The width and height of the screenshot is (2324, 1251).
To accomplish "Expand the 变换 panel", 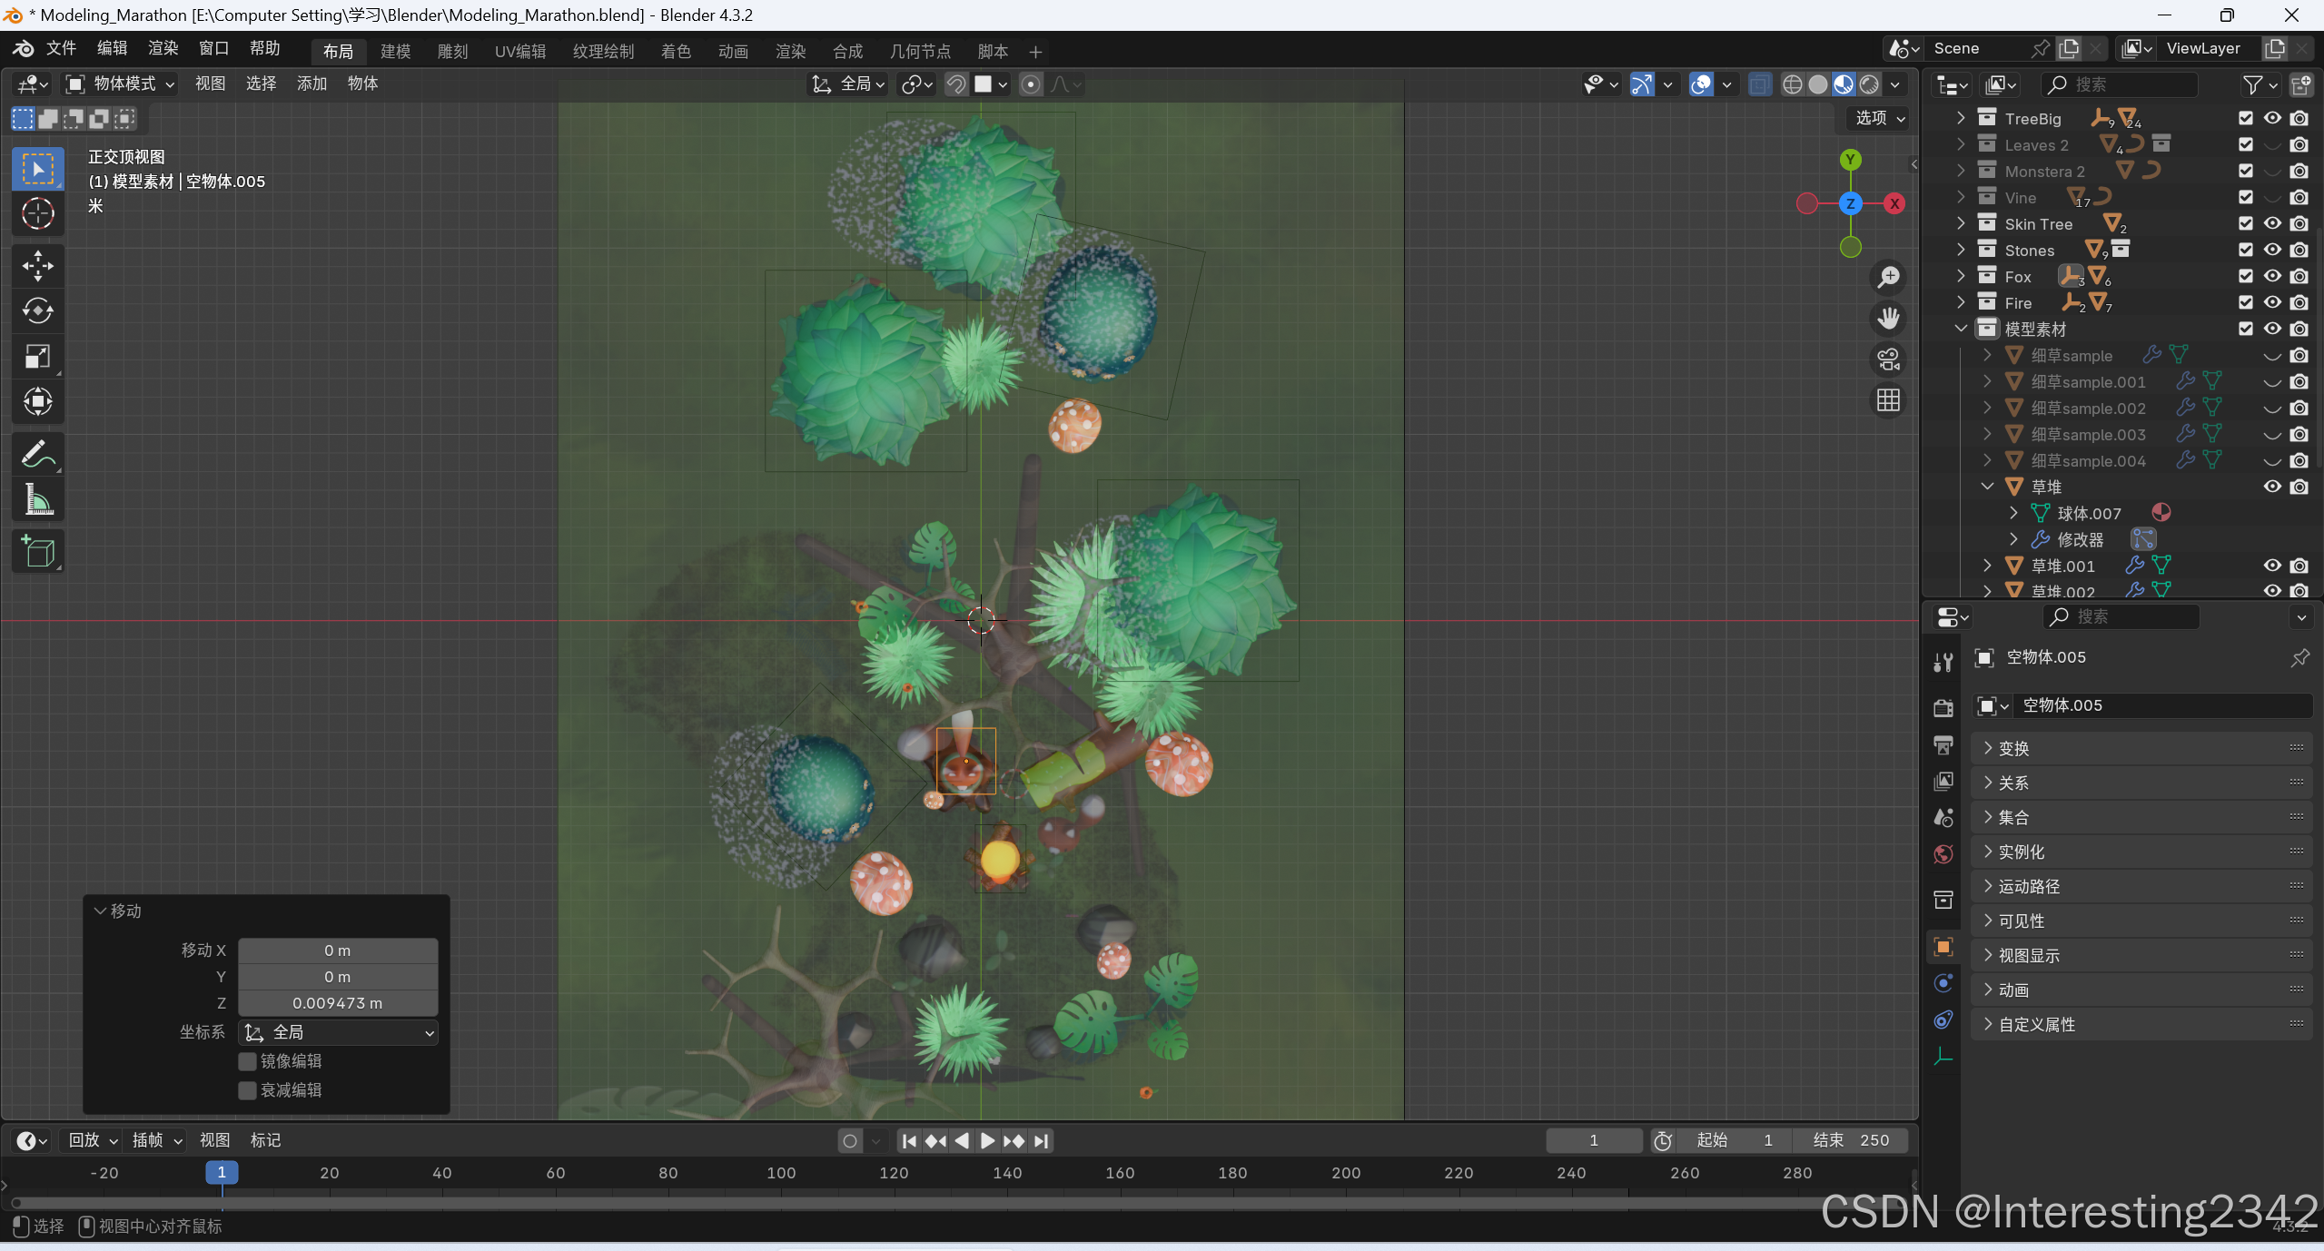I will 2013,748.
